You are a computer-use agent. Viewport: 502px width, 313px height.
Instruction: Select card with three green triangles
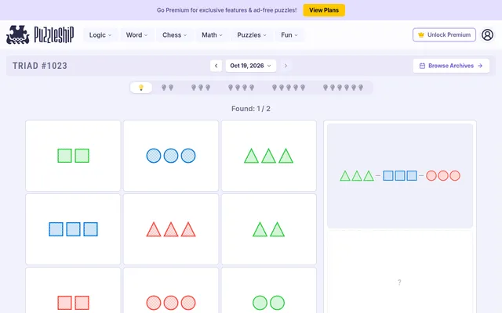[x=268, y=156]
